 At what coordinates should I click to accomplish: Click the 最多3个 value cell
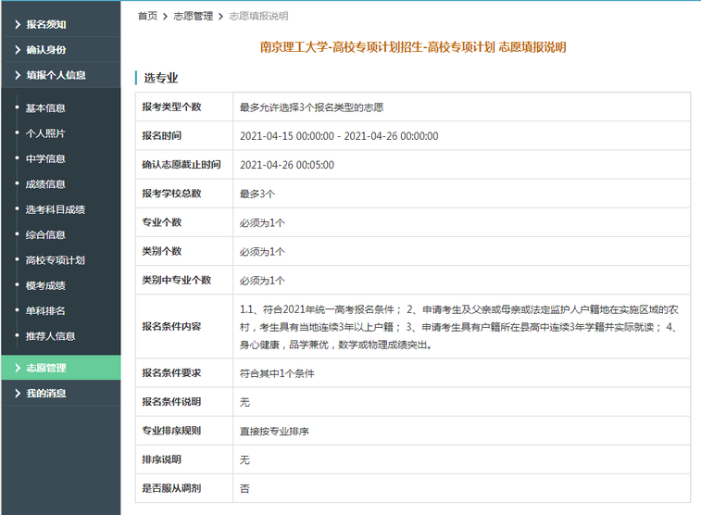coord(462,194)
